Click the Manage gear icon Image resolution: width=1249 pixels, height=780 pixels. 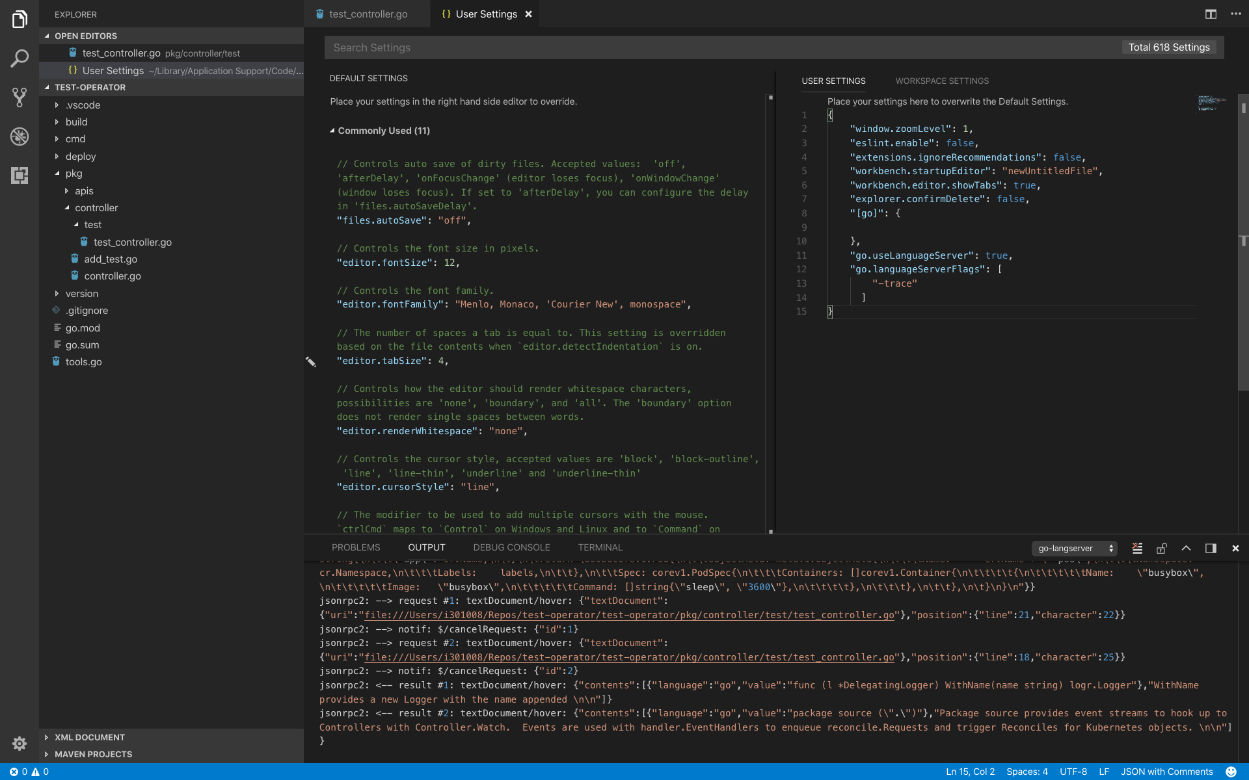(x=20, y=743)
